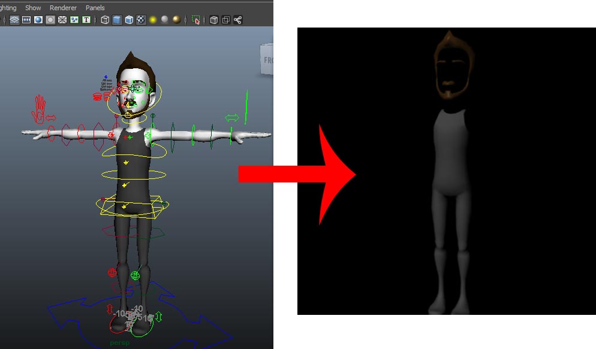Select the yellow chest ring control
Viewport: 596px width, 349px height.
click(134, 151)
